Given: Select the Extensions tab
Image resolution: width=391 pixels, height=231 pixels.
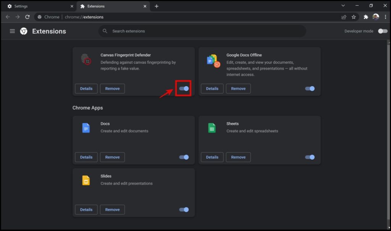Looking at the screenshot, I should coord(113,6).
